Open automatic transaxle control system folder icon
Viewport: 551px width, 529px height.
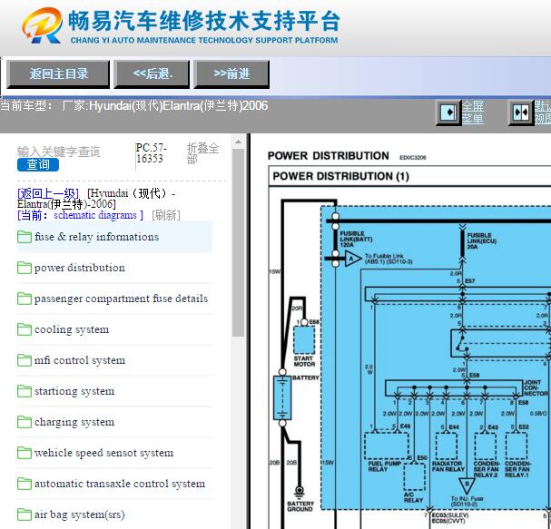click(25, 484)
